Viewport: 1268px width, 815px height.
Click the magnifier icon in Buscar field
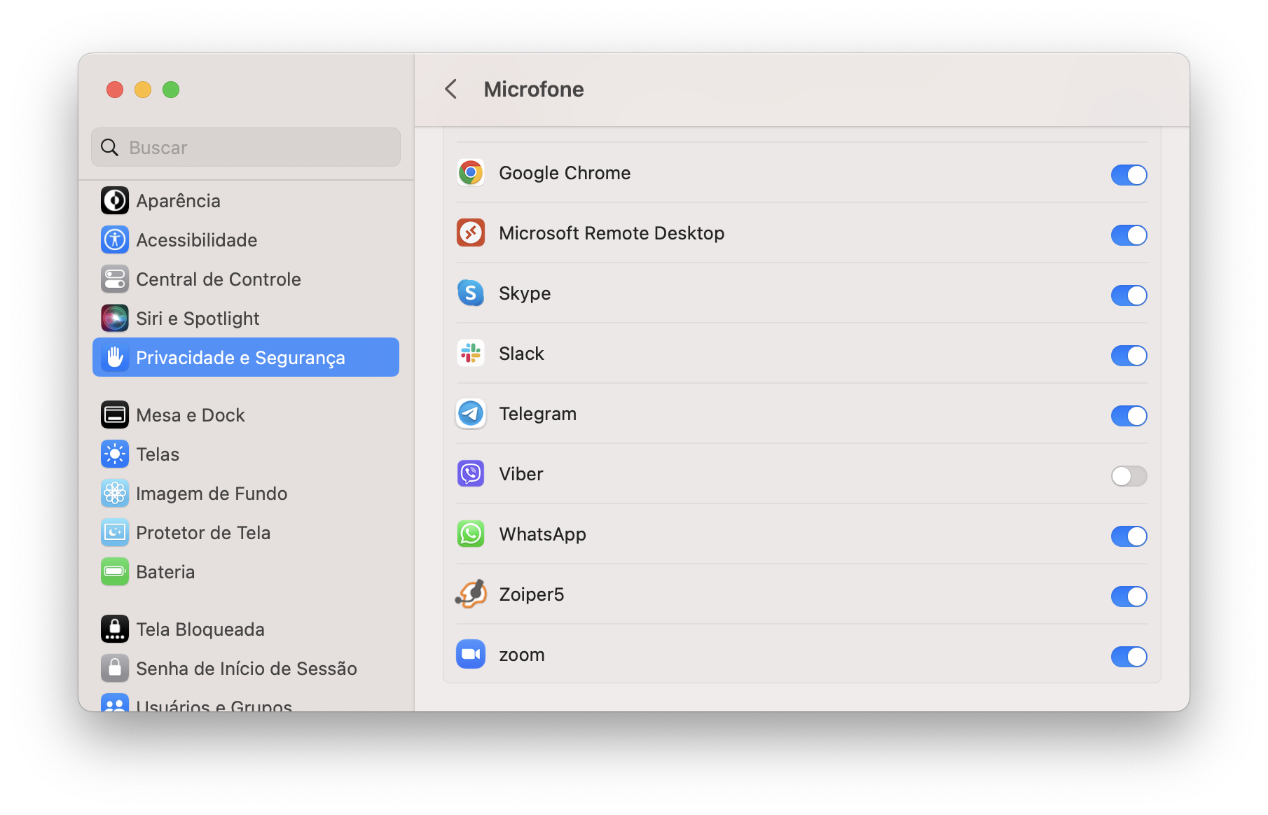pyautogui.click(x=110, y=148)
